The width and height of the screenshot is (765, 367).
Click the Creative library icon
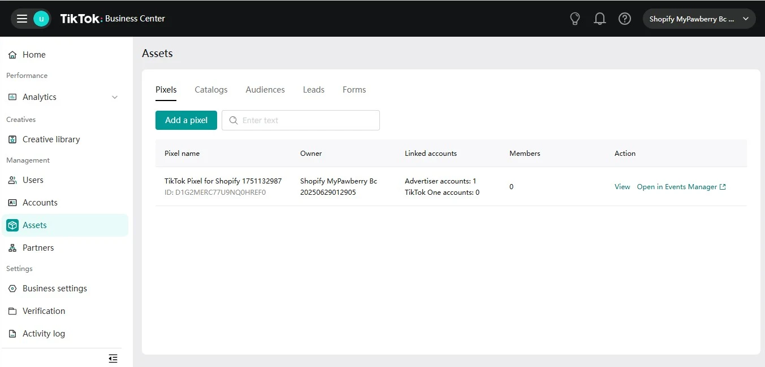pos(12,139)
